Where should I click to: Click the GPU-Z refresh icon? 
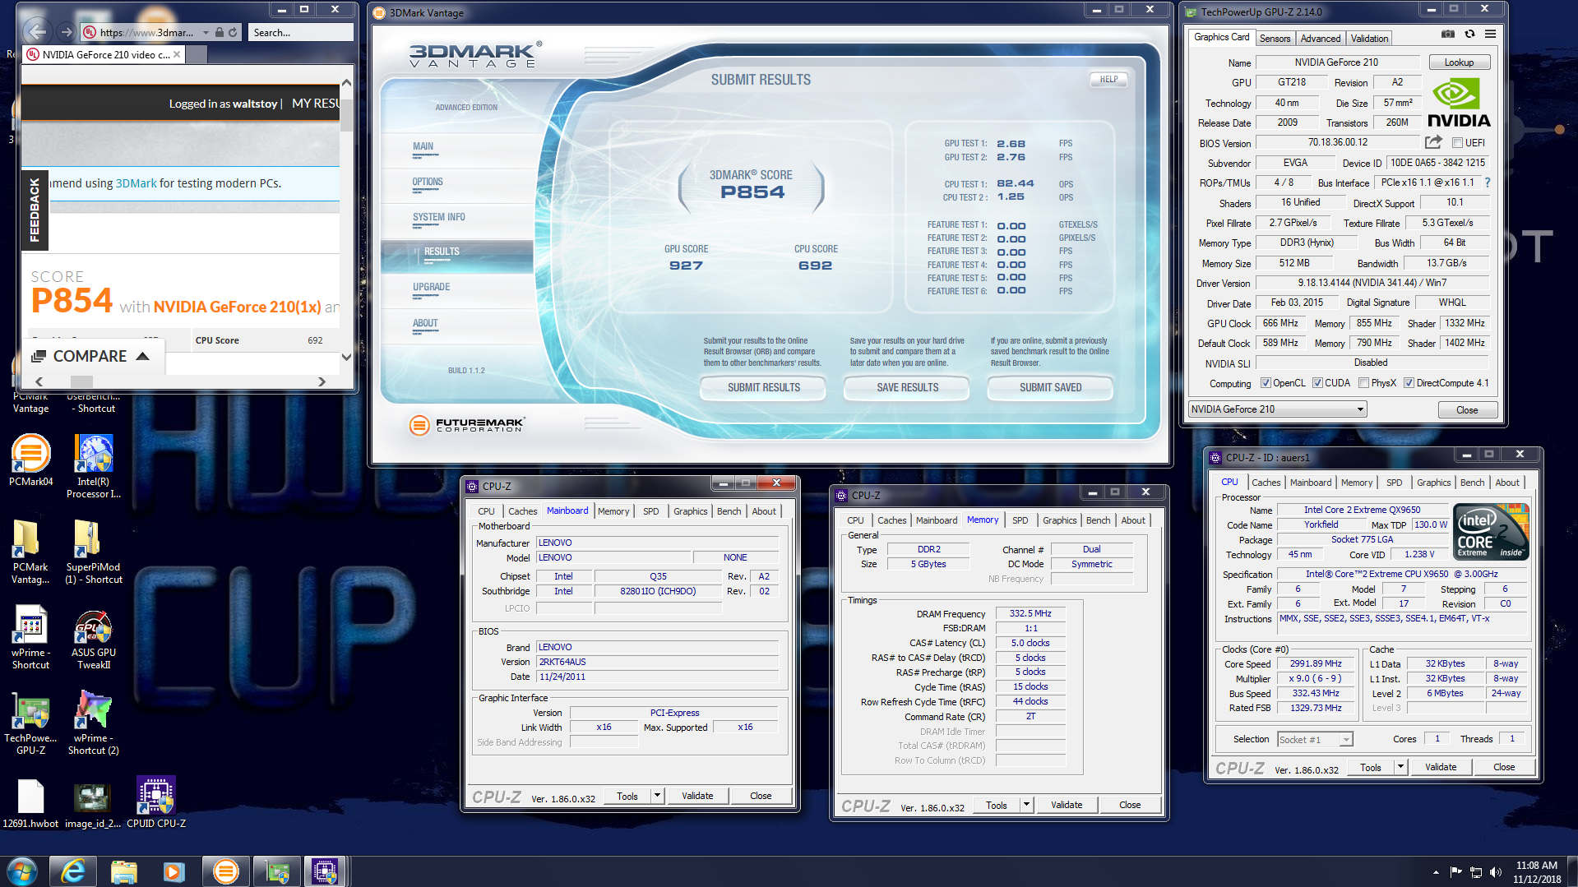1469,35
